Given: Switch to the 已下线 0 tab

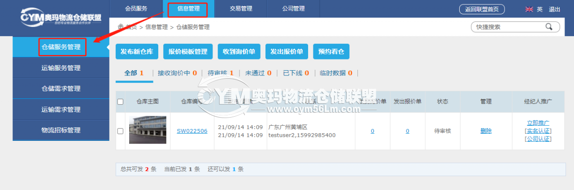Looking at the screenshot, I should (x=296, y=73).
